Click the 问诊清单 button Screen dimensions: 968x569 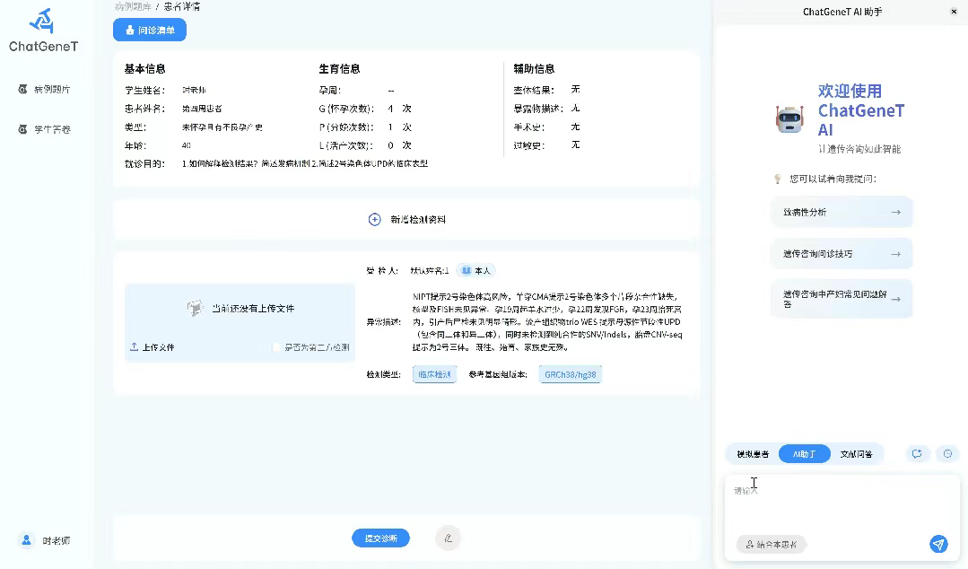149,30
